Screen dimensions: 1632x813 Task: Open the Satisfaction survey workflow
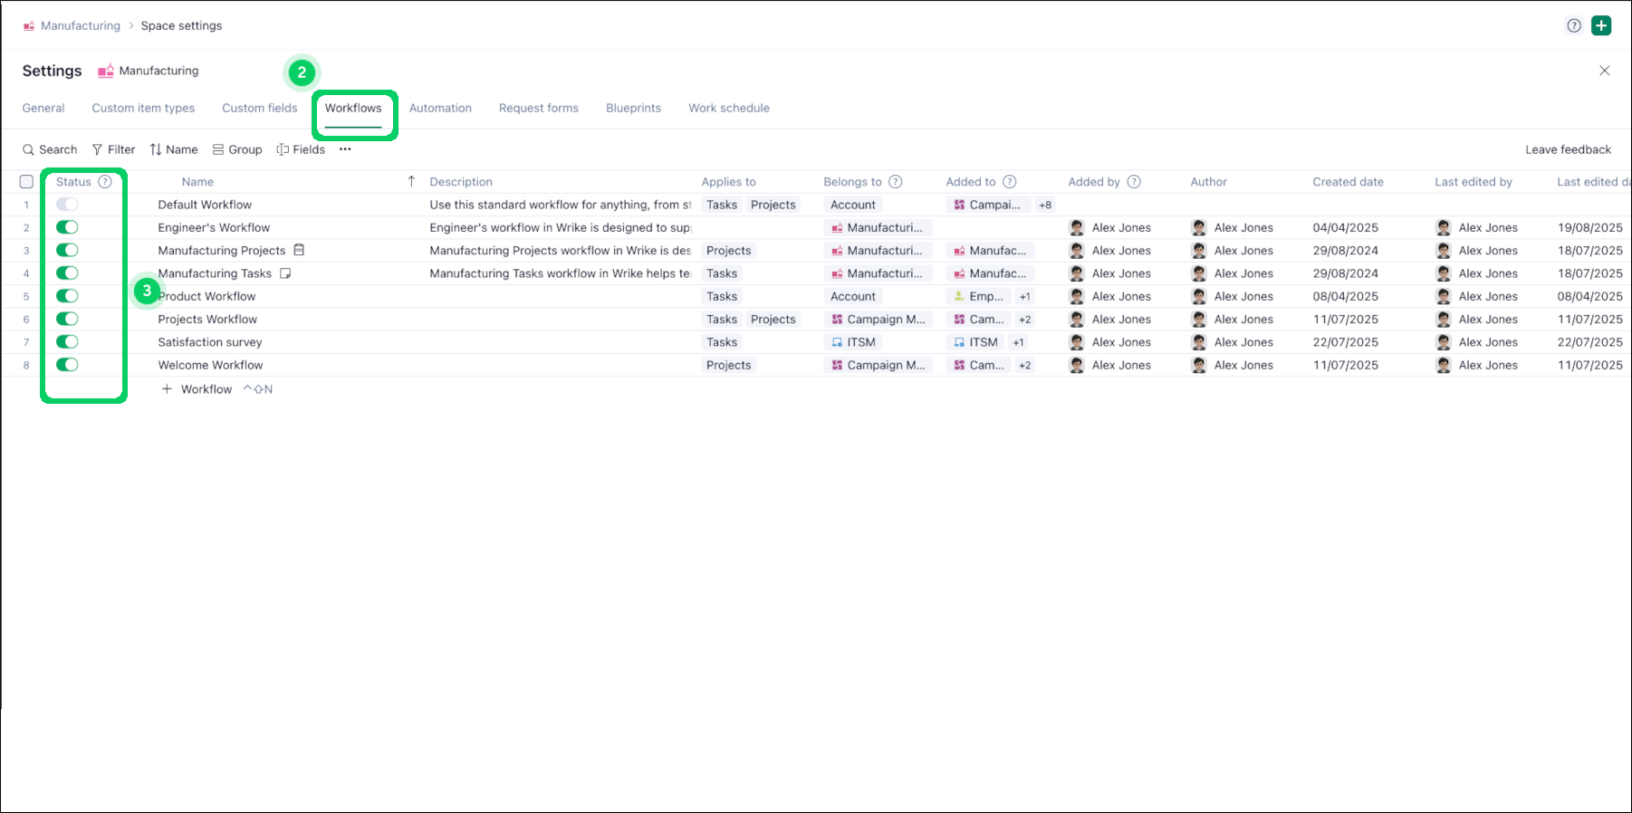click(x=210, y=342)
